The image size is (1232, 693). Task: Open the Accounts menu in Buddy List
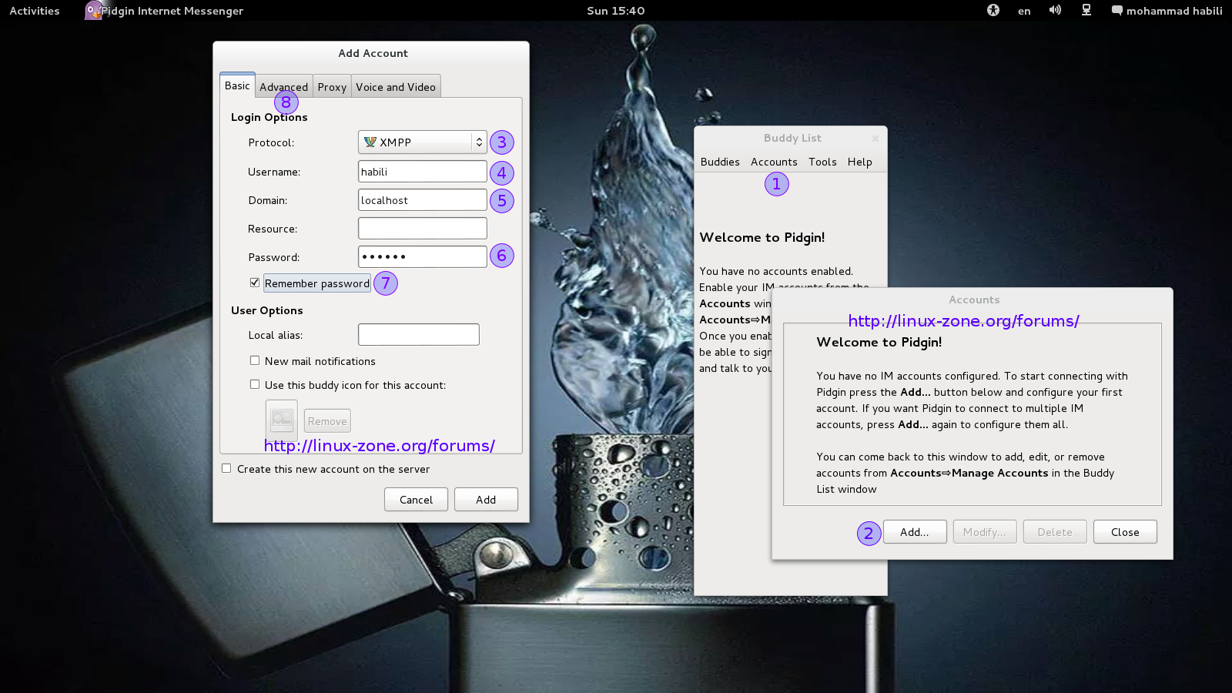(774, 162)
